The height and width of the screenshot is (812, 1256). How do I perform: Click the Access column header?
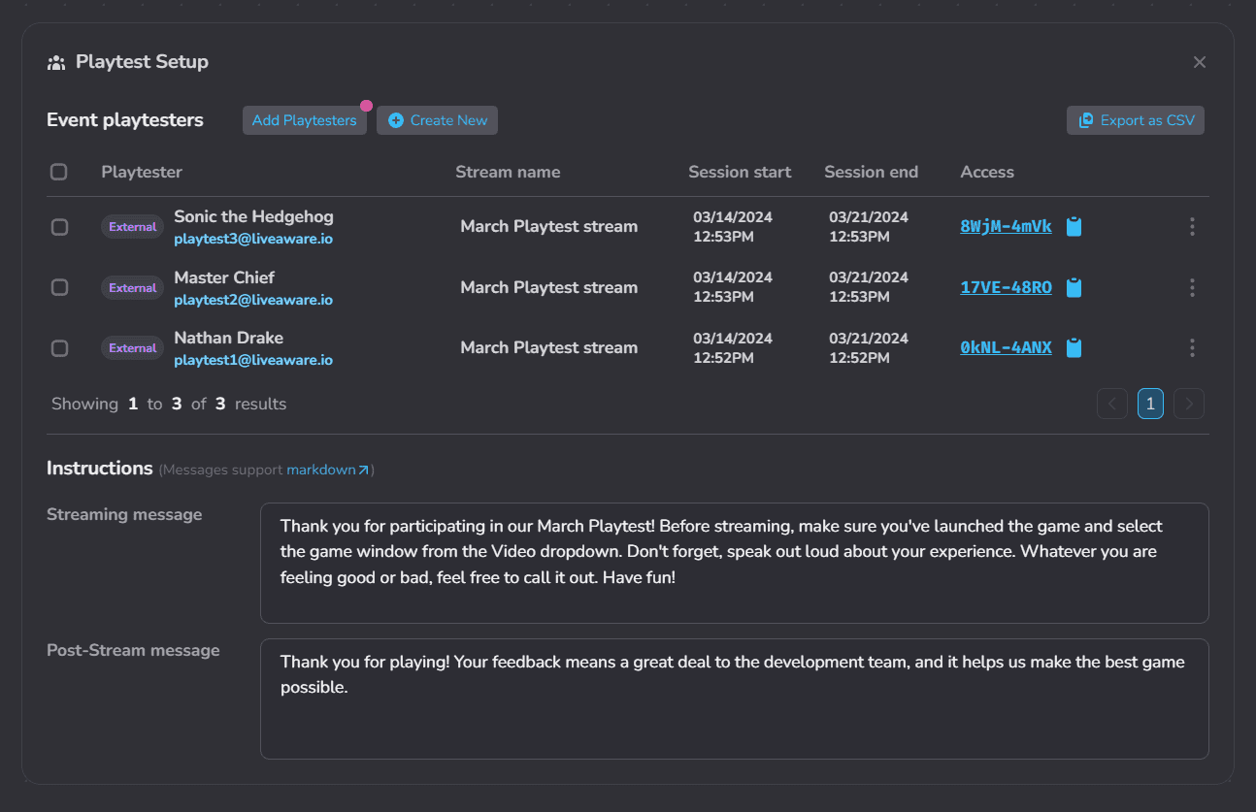click(987, 172)
